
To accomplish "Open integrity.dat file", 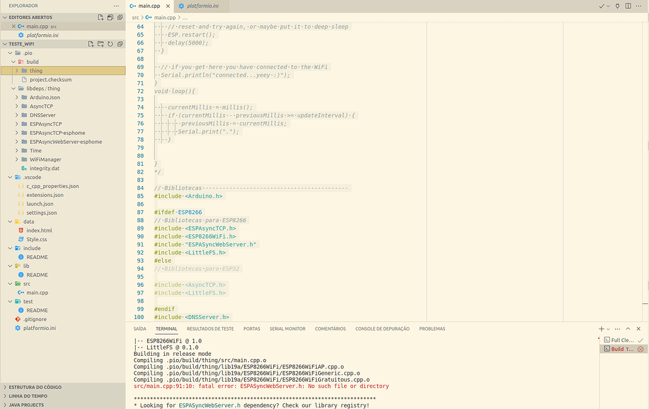I will 63,168.
